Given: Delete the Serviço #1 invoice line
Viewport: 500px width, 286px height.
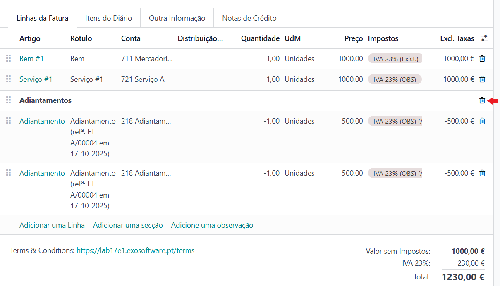Looking at the screenshot, I should pyautogui.click(x=482, y=79).
